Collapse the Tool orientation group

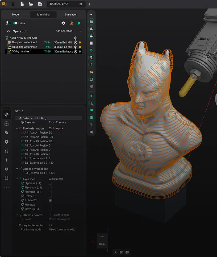(17, 128)
